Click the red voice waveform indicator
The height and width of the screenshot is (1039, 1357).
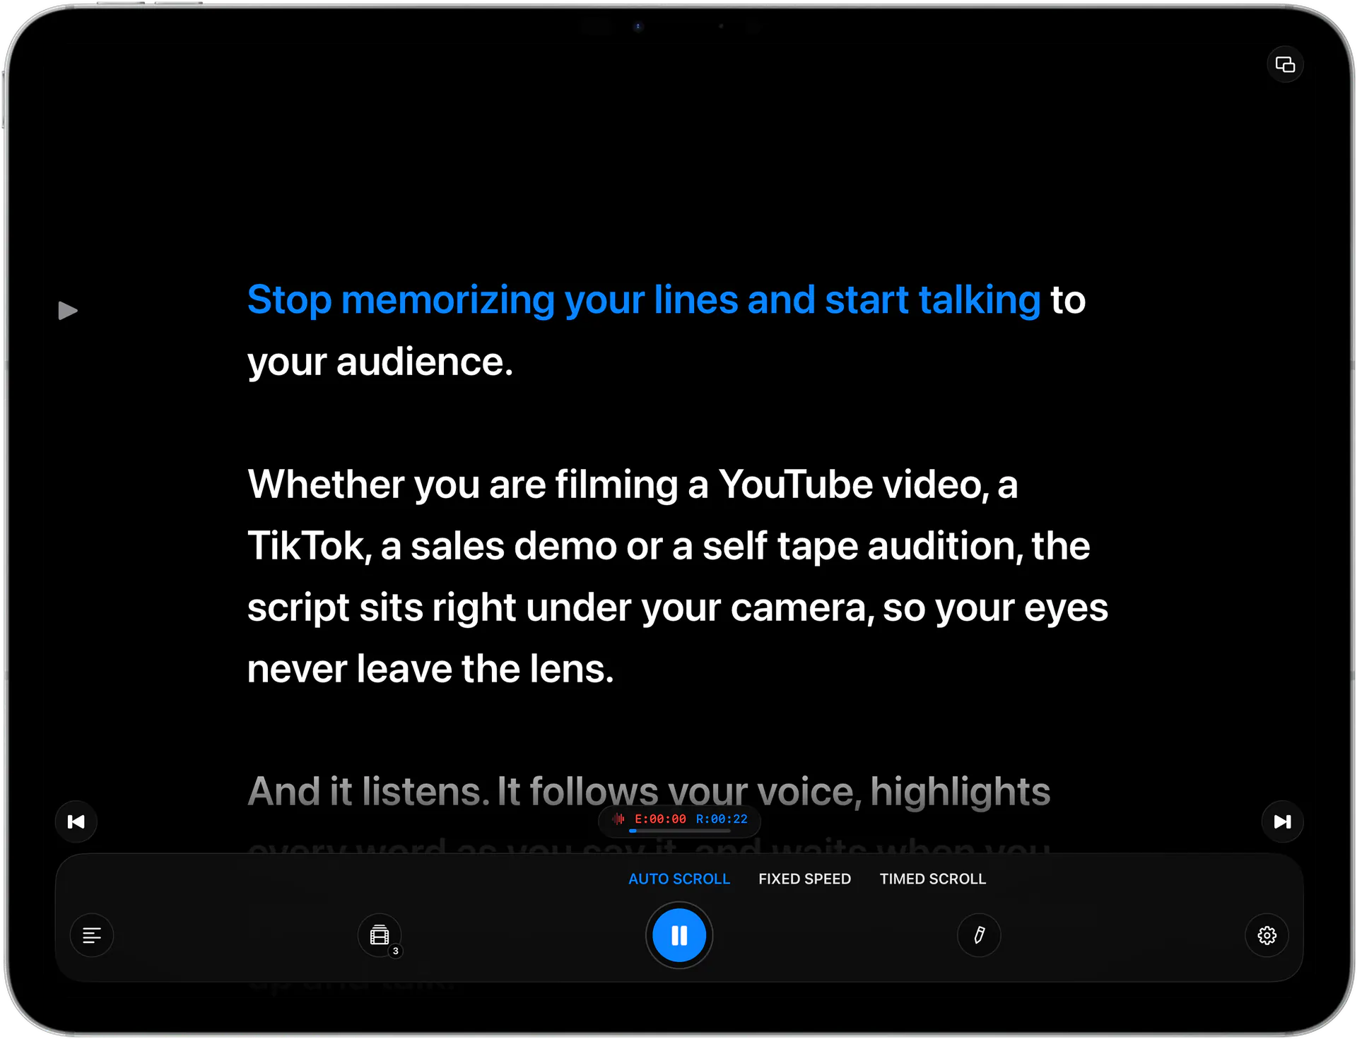[618, 819]
